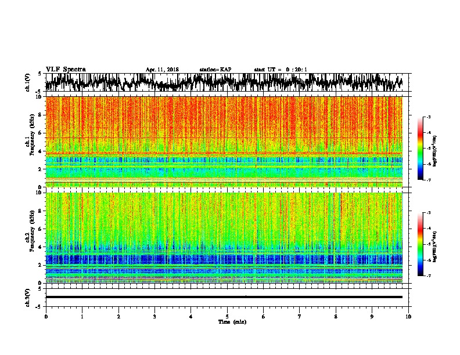
Task: Click the ch.1 spectrogram red high-frequency region
Action: pos(224,117)
